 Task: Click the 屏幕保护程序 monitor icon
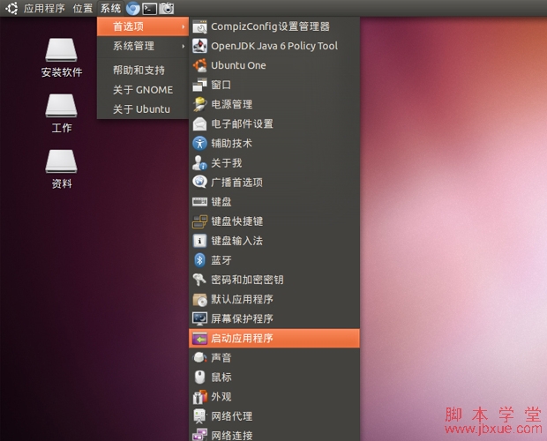pos(200,318)
